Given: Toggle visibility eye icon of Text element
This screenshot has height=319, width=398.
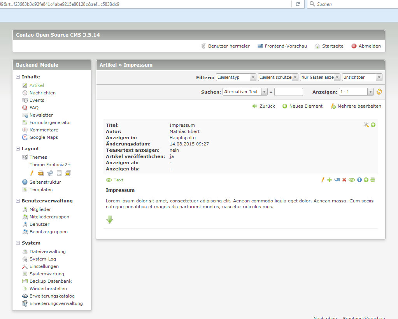Looking at the screenshot, I should 352,180.
